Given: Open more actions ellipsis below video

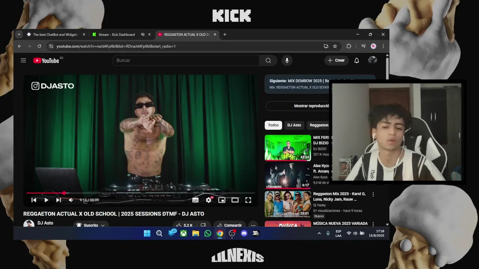Looking at the screenshot, I should coord(253,225).
